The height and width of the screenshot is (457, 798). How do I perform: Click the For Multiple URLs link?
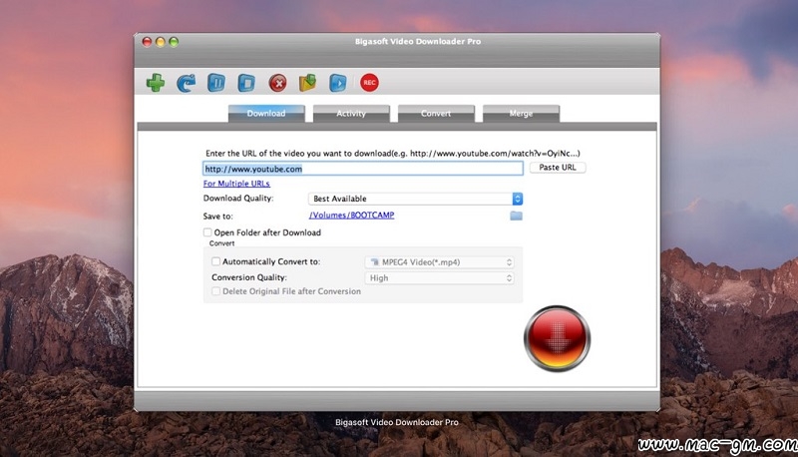[236, 184]
